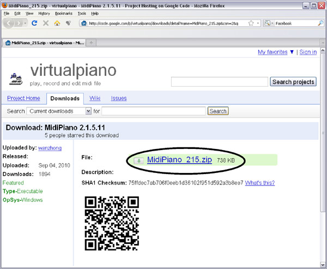Click the Type-Executable label
This screenshot has width=327, height=269.
click(x=22, y=192)
